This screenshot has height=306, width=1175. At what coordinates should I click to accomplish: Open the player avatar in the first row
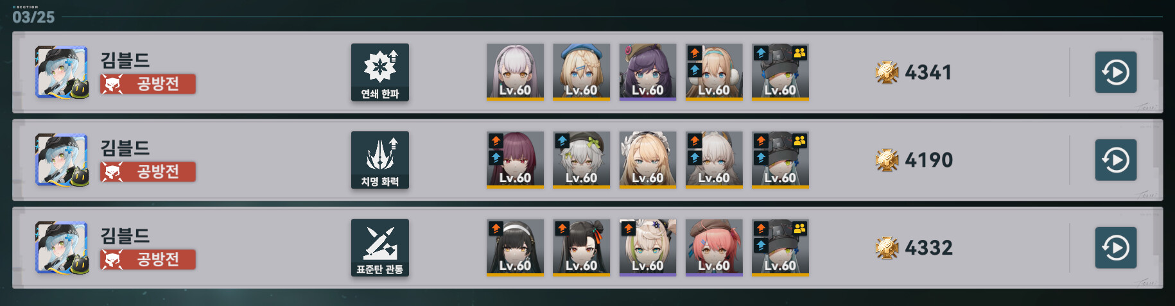pyautogui.click(x=62, y=72)
